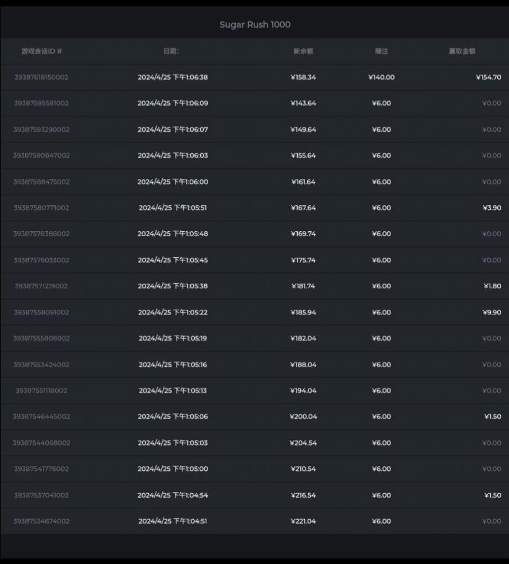Screen dimensions: 509x564
Task: Select session ID 39387555808002
Action: pos(41,338)
